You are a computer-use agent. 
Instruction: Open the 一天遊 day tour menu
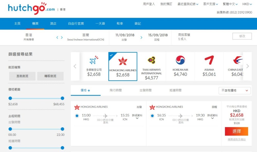(x=100, y=24)
